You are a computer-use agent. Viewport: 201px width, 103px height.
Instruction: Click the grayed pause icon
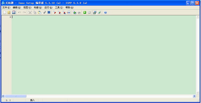pyautogui.click(x=89, y=12)
